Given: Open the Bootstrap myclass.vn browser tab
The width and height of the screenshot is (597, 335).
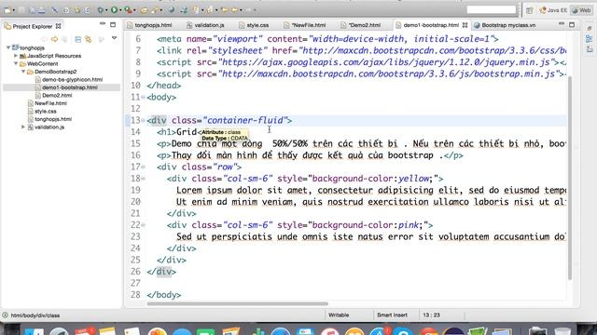Looking at the screenshot, I should 505,25.
